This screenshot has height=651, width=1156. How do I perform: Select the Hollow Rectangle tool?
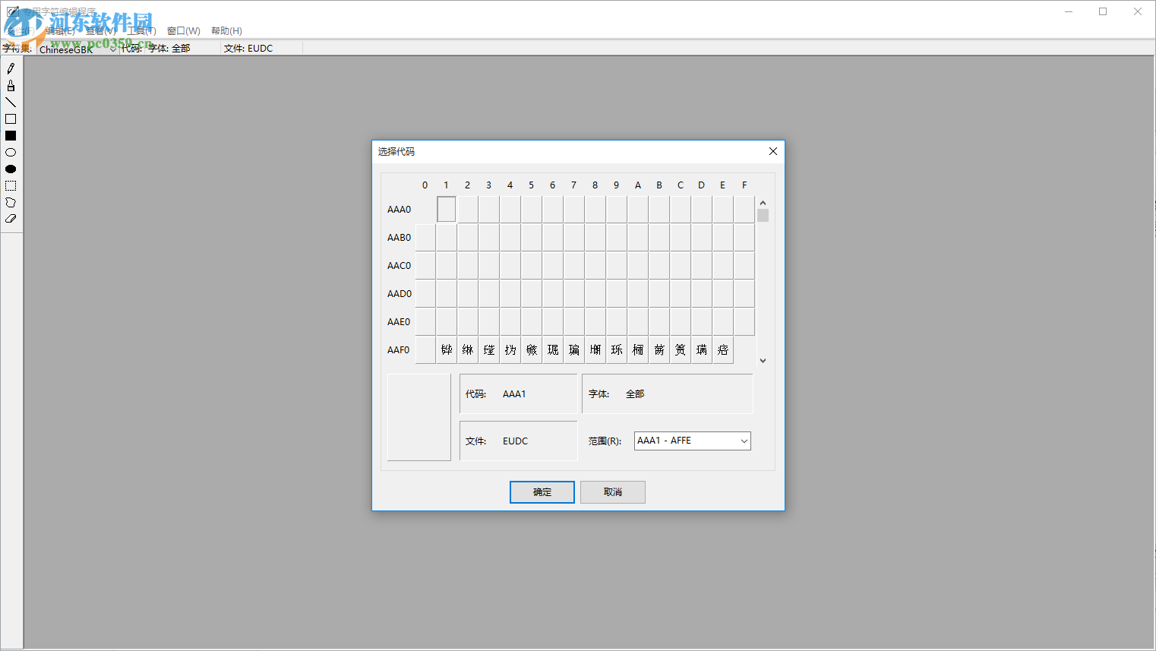click(11, 119)
